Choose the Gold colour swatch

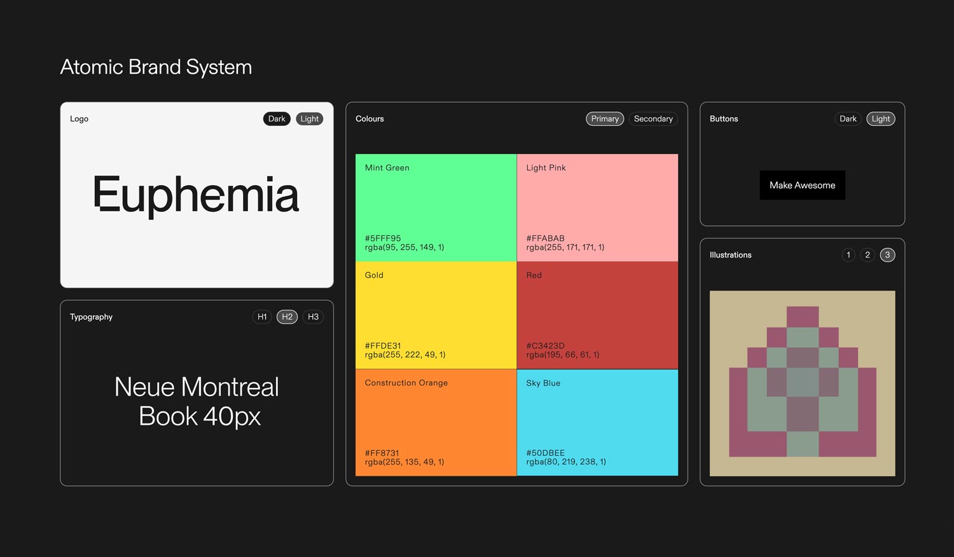(436, 315)
